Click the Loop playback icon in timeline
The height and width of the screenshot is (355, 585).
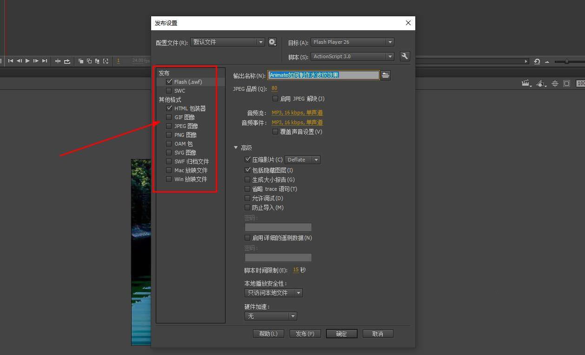(67, 61)
